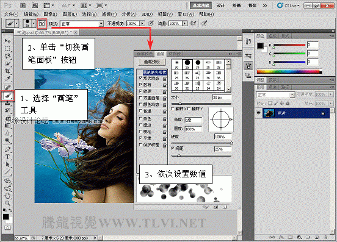Switch to the 设计 workspace

click(x=221, y=5)
